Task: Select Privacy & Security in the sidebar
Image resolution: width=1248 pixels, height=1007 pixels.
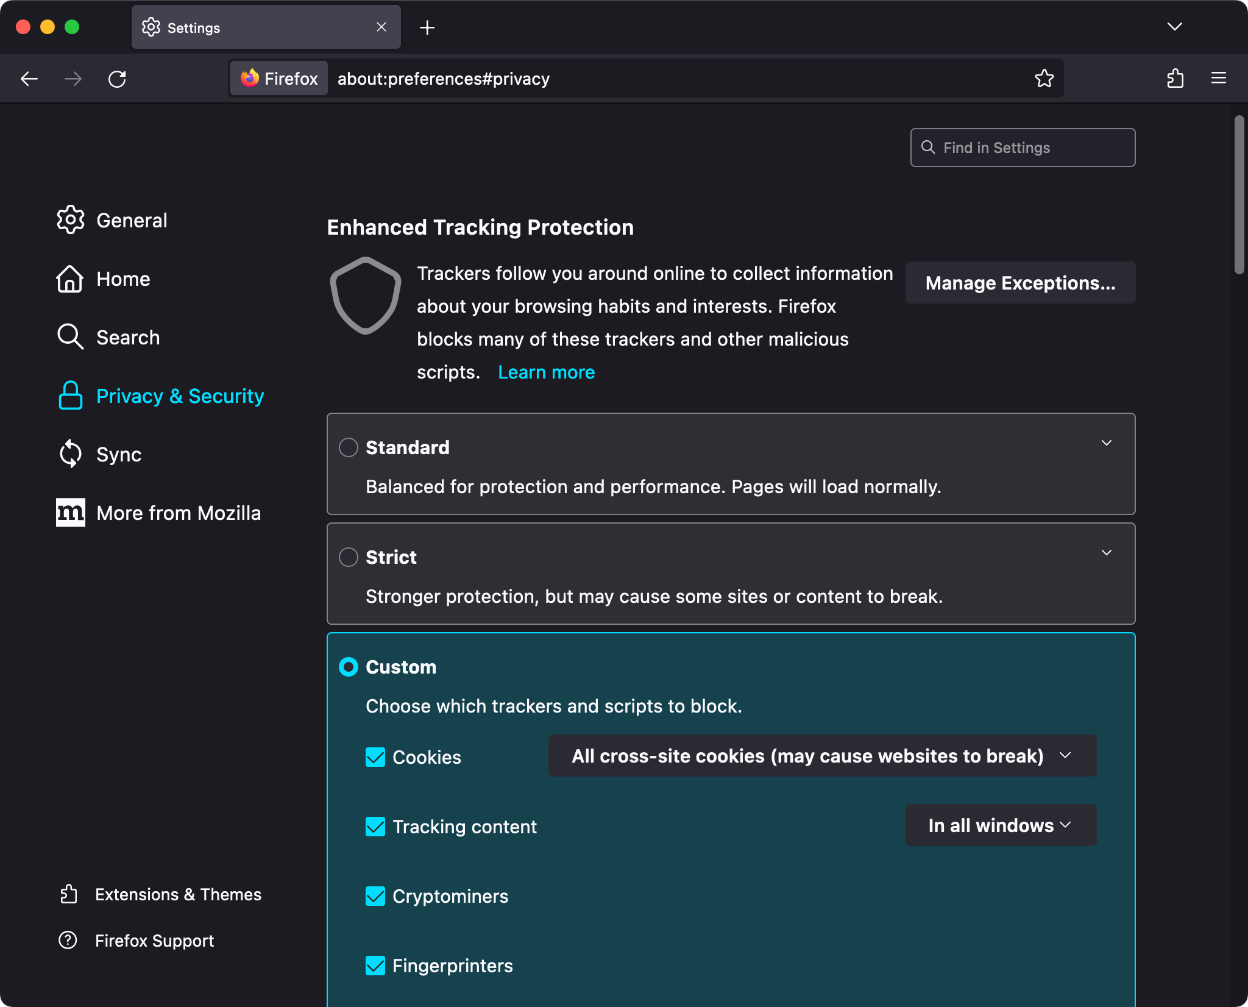Action: [179, 396]
